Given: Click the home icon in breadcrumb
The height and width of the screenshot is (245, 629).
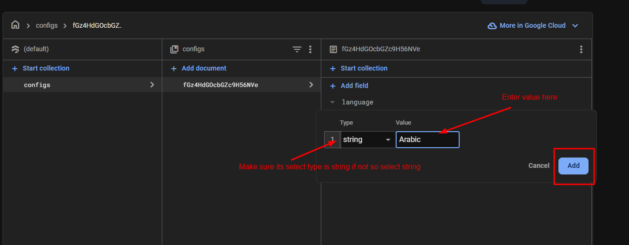Looking at the screenshot, I should (x=16, y=25).
